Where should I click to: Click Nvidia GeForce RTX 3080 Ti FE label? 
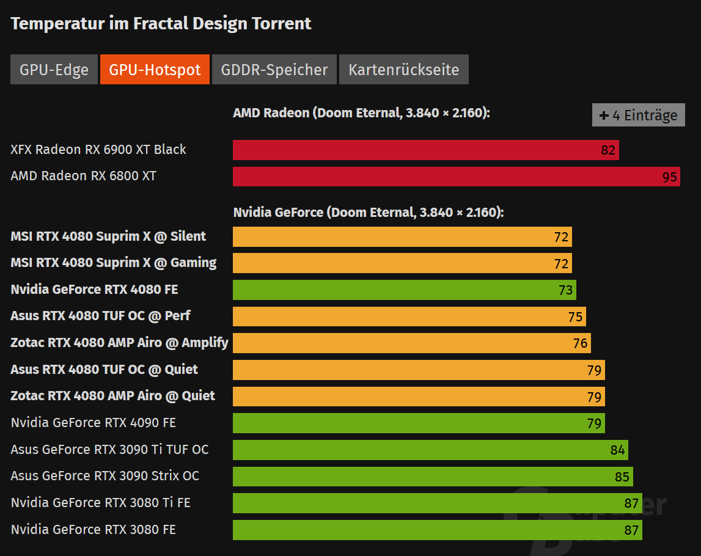(101, 502)
